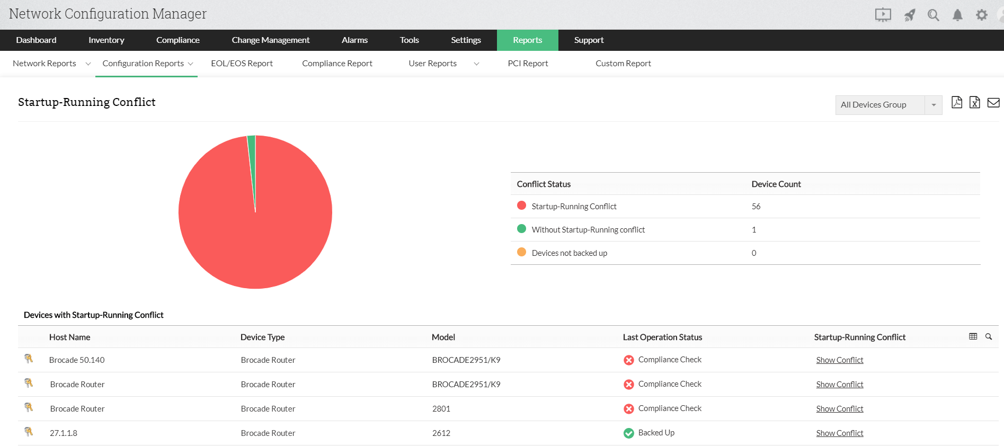Screen dimensions: 1004x446
Task: Click the search magnifier in header
Action: coord(933,15)
